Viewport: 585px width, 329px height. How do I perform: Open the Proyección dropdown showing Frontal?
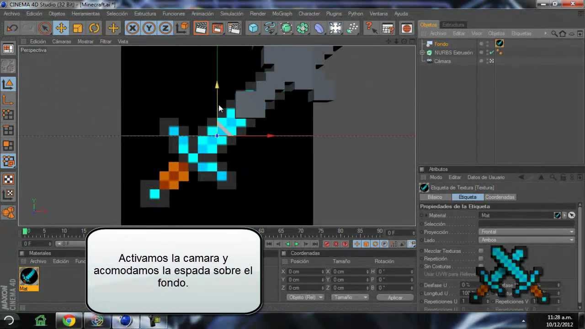[x=526, y=232]
